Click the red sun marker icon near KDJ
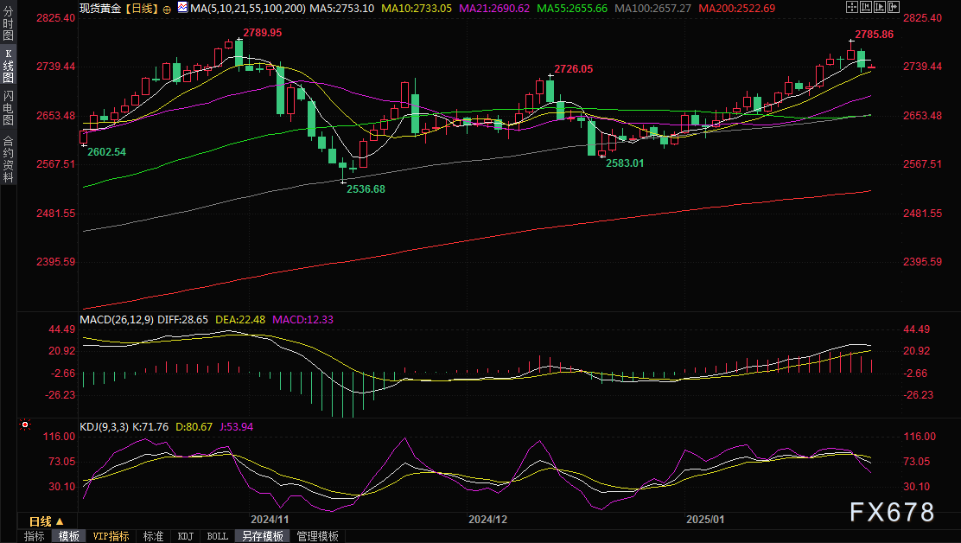The image size is (961, 543). coord(25,425)
